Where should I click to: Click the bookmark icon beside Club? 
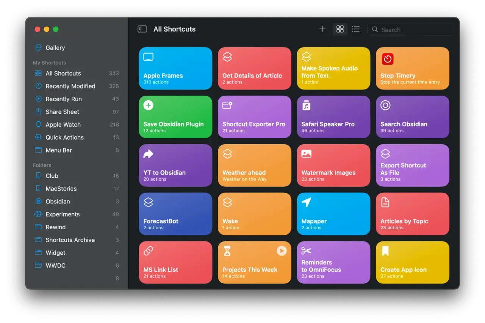38,176
